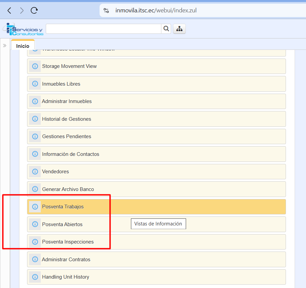306x288 pixels.
Task: Open Información de Contactos view
Action: click(x=70, y=154)
